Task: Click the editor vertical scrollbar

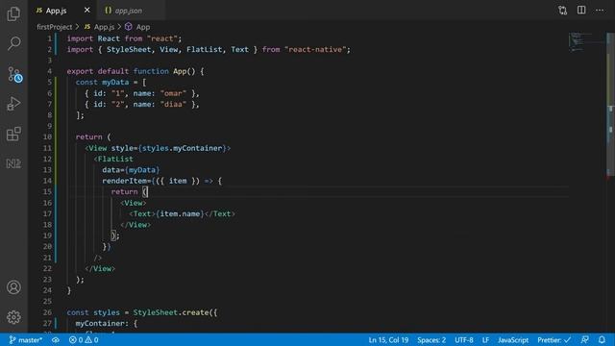Action: point(610,105)
